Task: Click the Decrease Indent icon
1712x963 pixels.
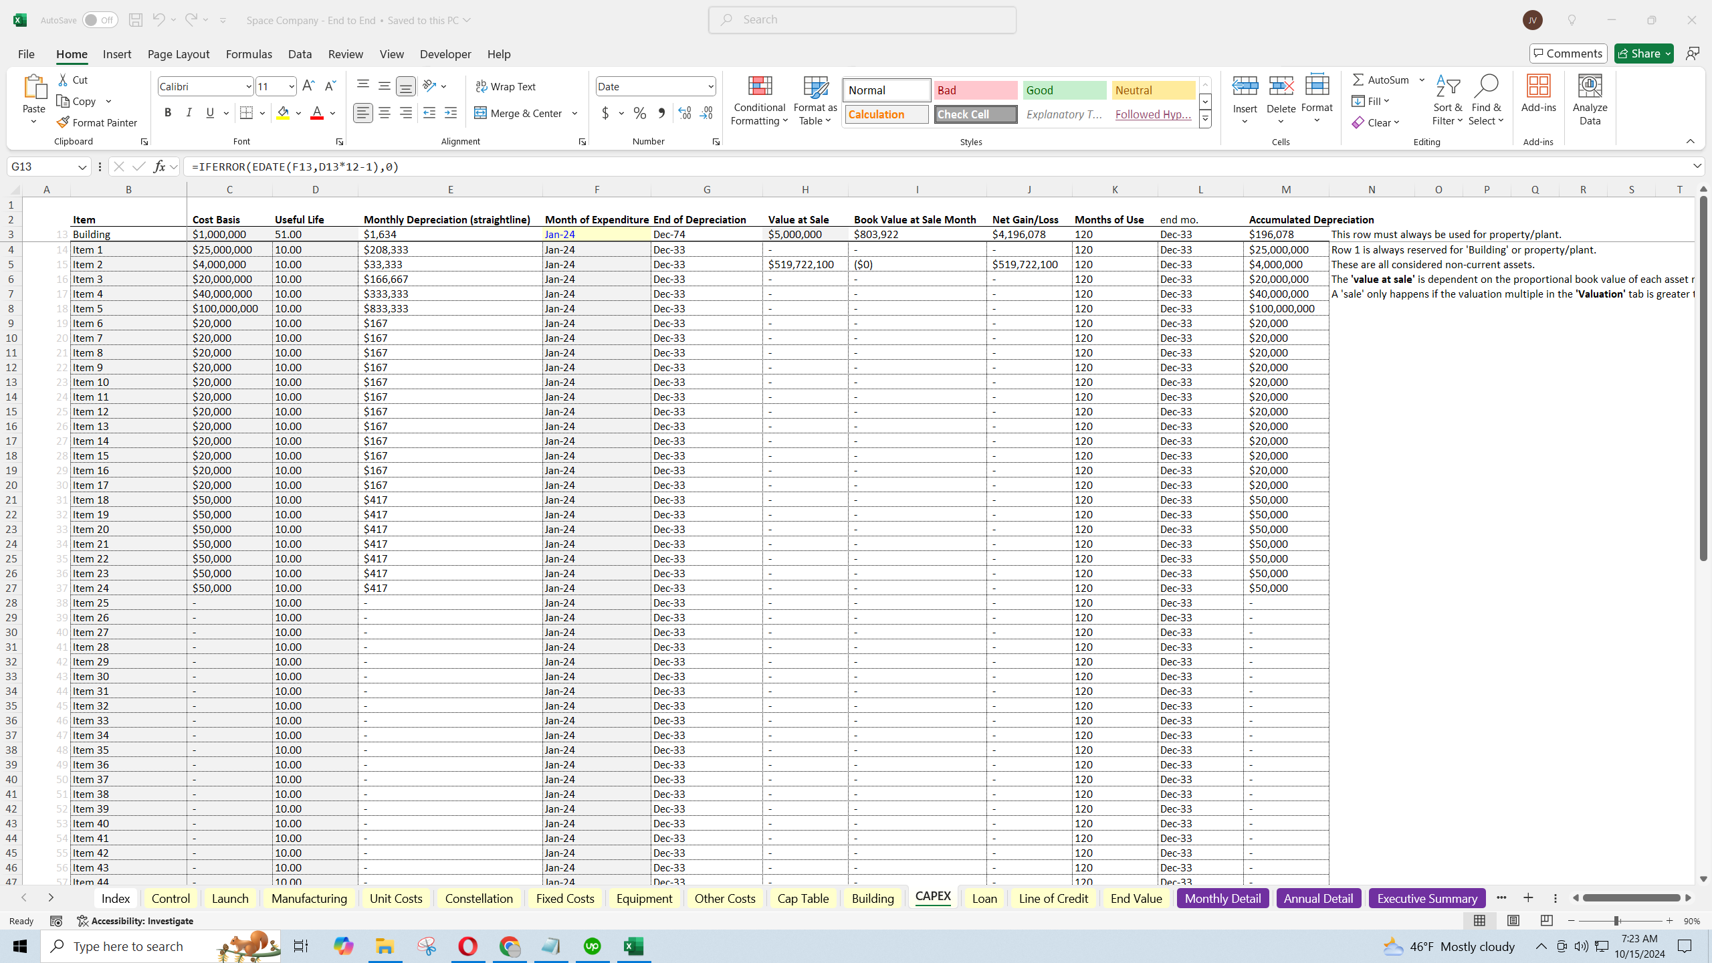Action: pyautogui.click(x=429, y=113)
